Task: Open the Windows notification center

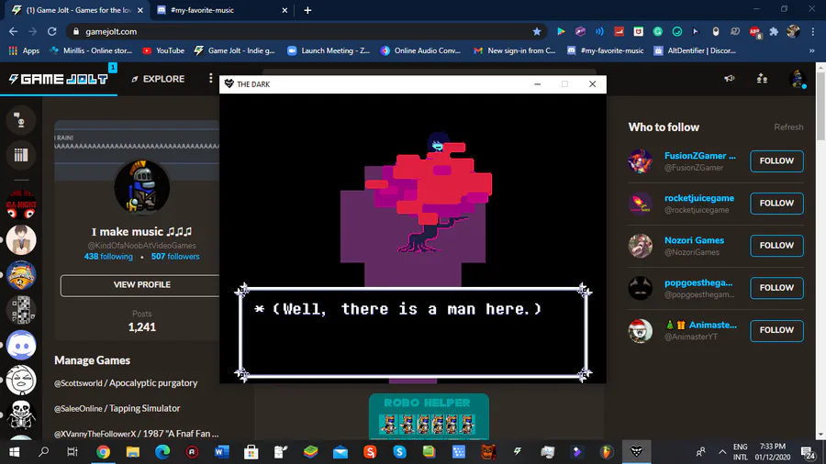Action: tap(808, 452)
